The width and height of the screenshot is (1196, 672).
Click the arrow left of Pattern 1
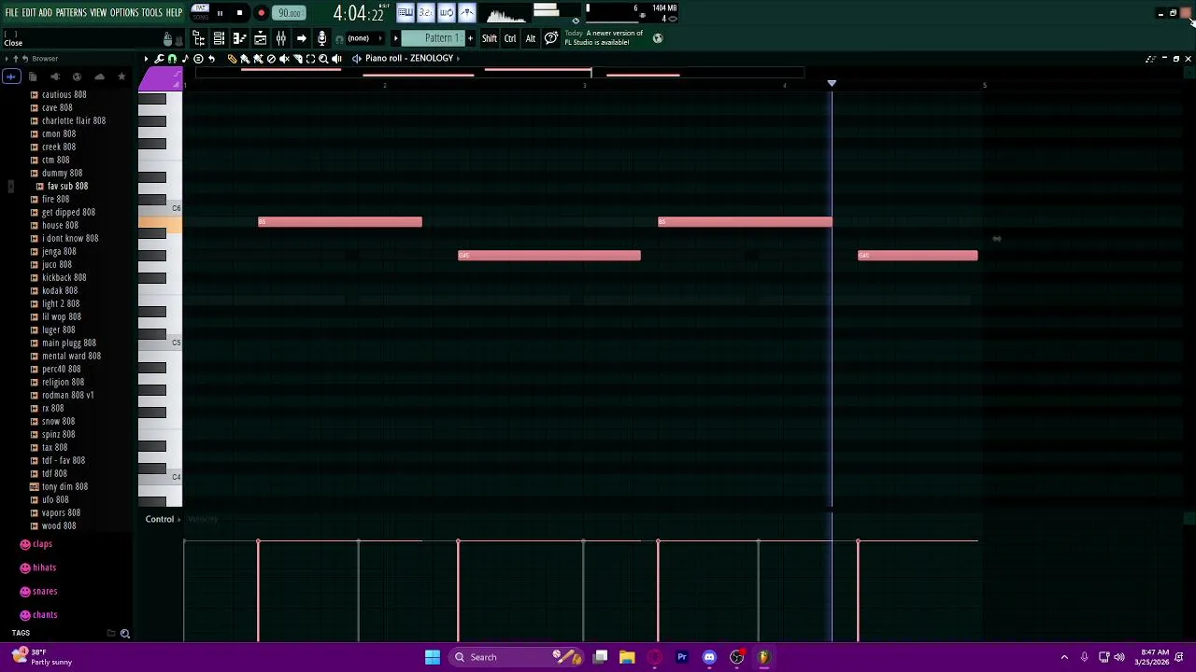[x=395, y=38]
